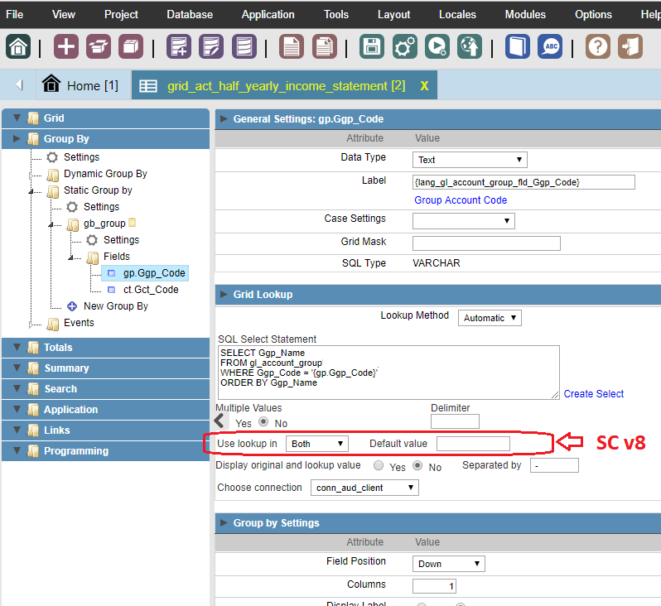Open the Field Position dropdown
This screenshot has height=606, width=661.
tap(449, 564)
